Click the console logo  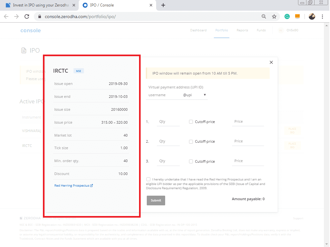point(31,31)
